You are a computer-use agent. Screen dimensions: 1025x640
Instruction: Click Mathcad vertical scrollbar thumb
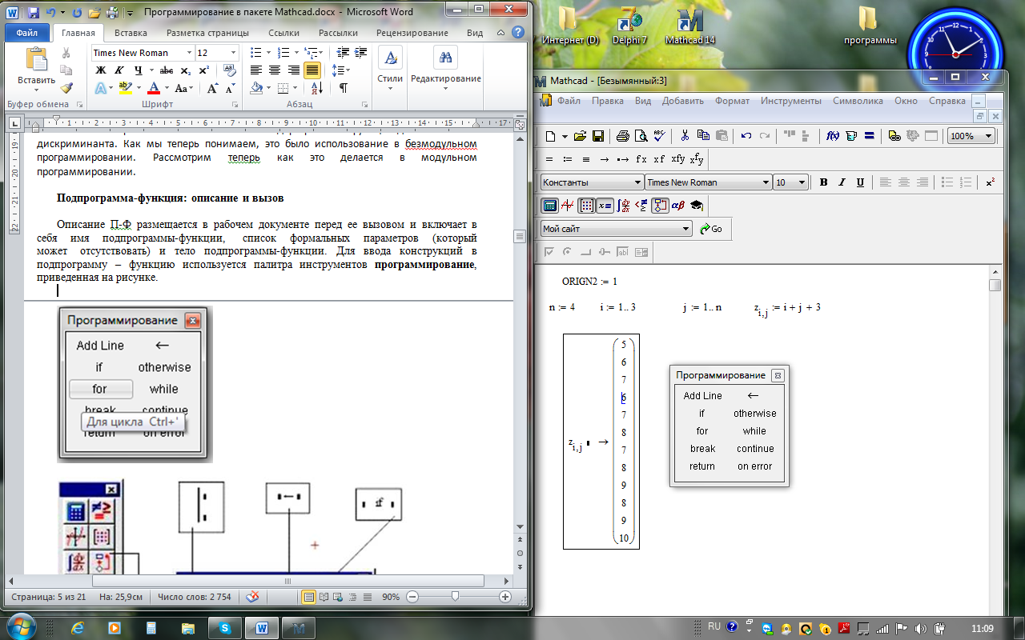pos(995,286)
